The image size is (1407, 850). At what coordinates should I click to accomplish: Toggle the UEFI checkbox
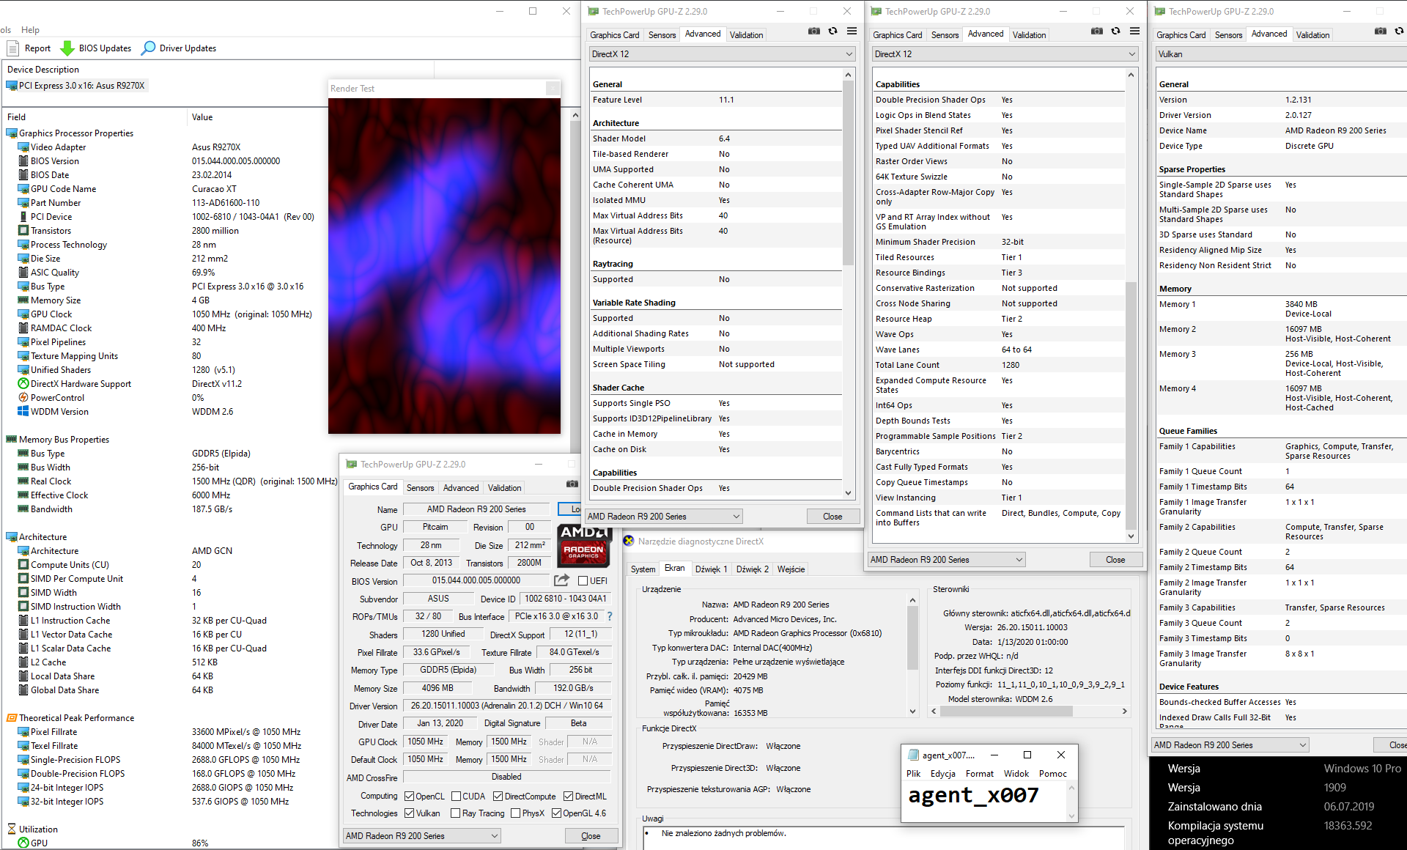(583, 581)
